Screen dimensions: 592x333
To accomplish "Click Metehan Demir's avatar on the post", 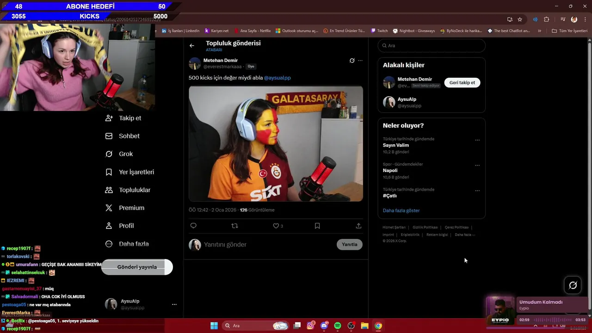I will click(x=195, y=63).
